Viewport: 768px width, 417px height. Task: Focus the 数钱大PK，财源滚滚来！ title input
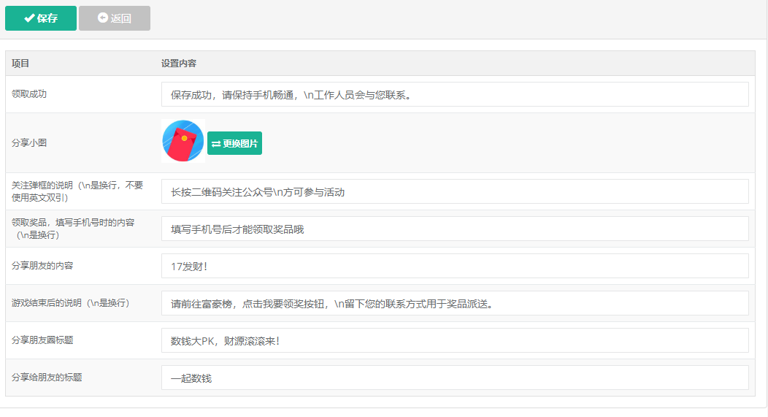point(455,340)
